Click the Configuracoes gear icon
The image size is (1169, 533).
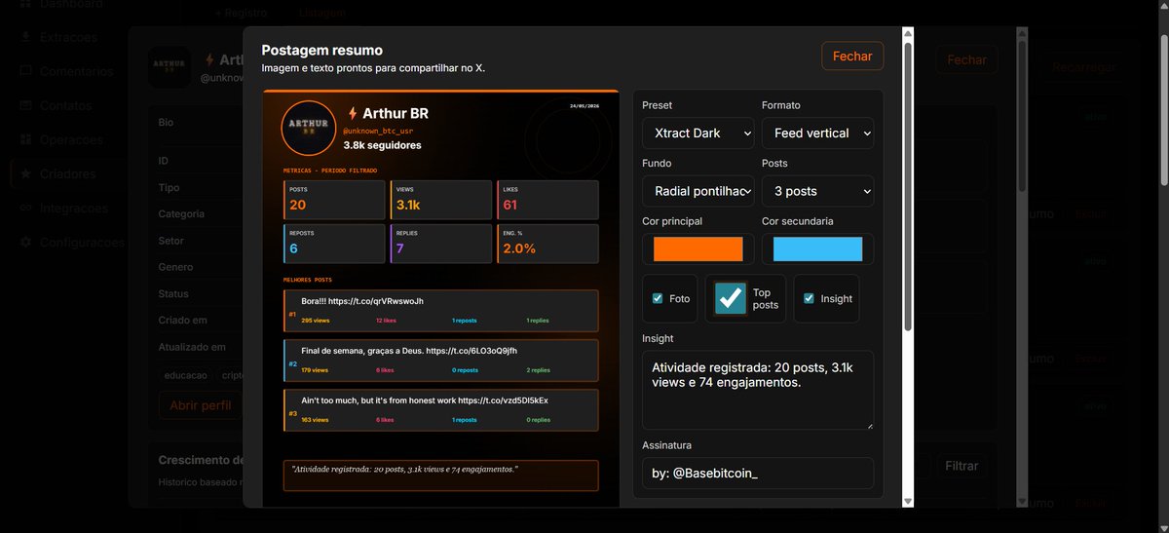[25, 242]
